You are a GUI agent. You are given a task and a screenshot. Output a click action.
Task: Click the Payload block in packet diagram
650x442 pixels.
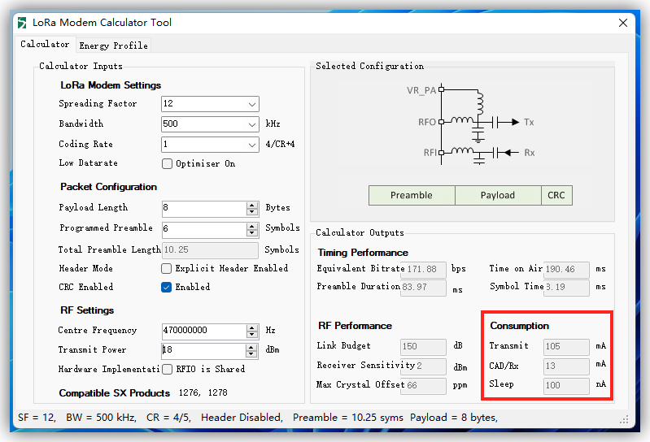point(498,195)
